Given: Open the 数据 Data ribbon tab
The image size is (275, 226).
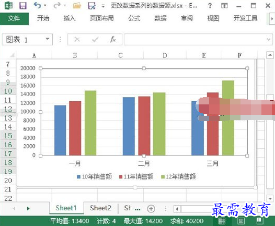Looking at the screenshot, I should pyautogui.click(x=161, y=18).
